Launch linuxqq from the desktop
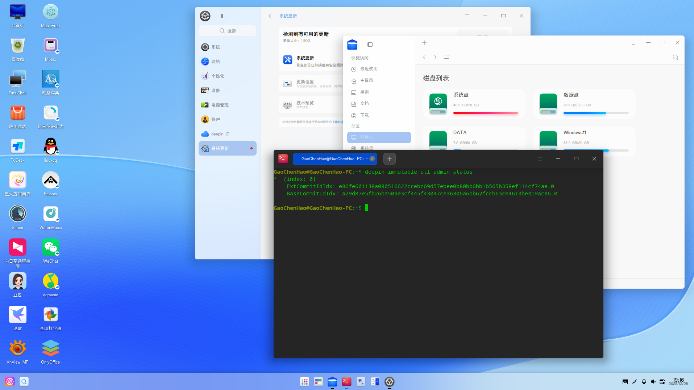694x390 pixels. coord(50,150)
